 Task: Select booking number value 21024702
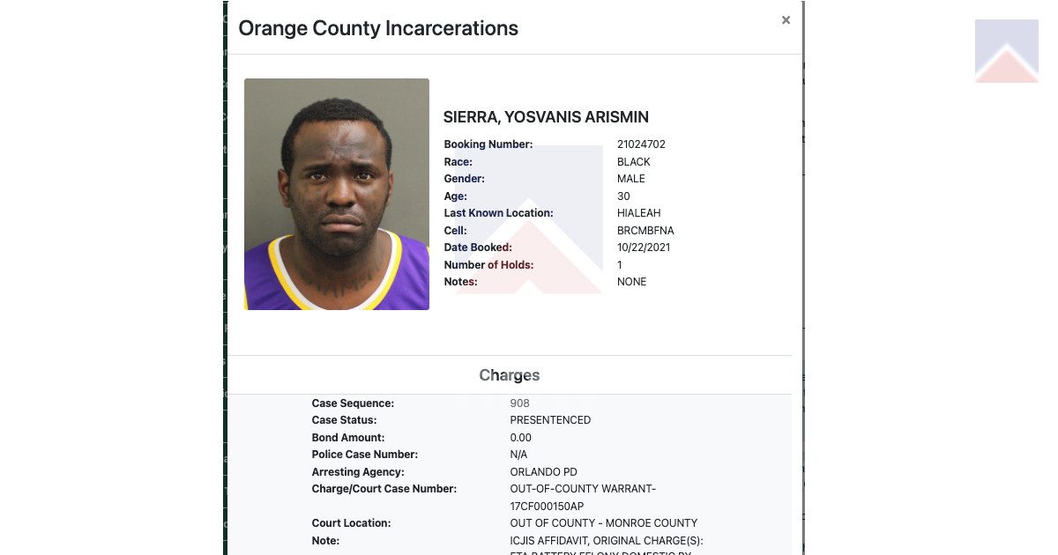641,144
